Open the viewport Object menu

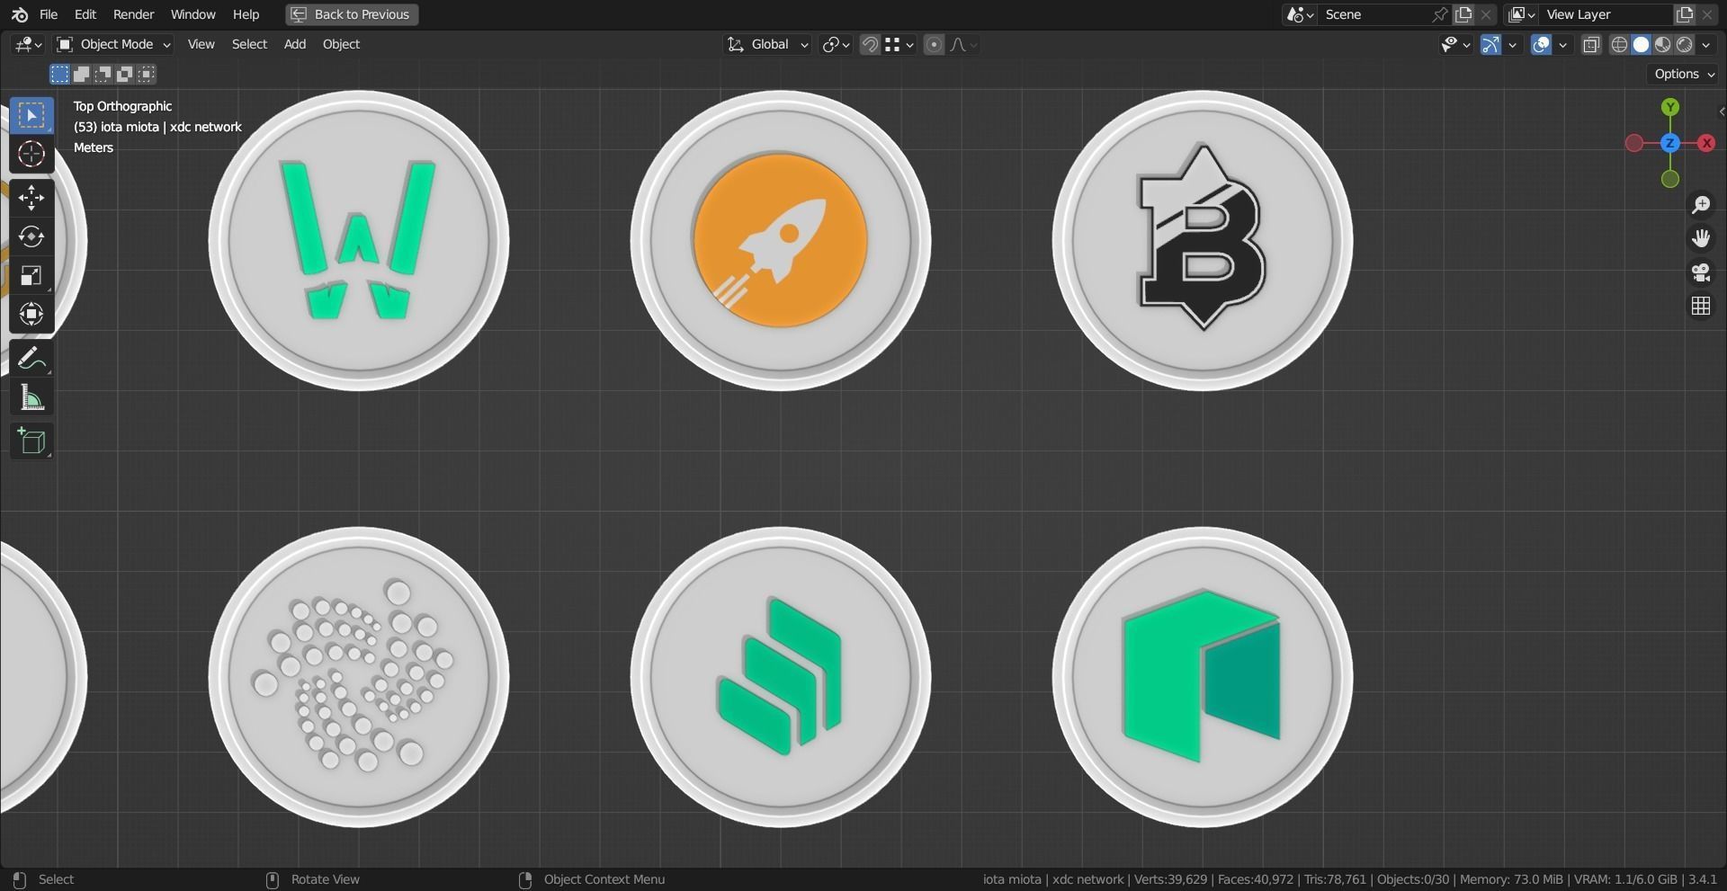[341, 44]
